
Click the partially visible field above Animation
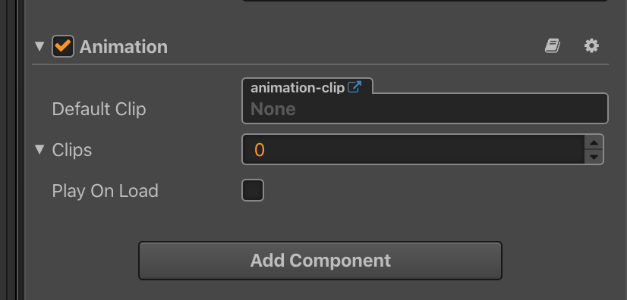(425, 1)
